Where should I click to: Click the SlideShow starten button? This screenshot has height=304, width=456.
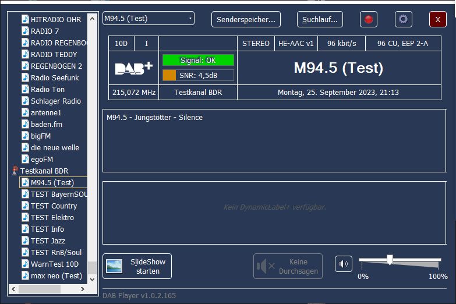pos(137,266)
